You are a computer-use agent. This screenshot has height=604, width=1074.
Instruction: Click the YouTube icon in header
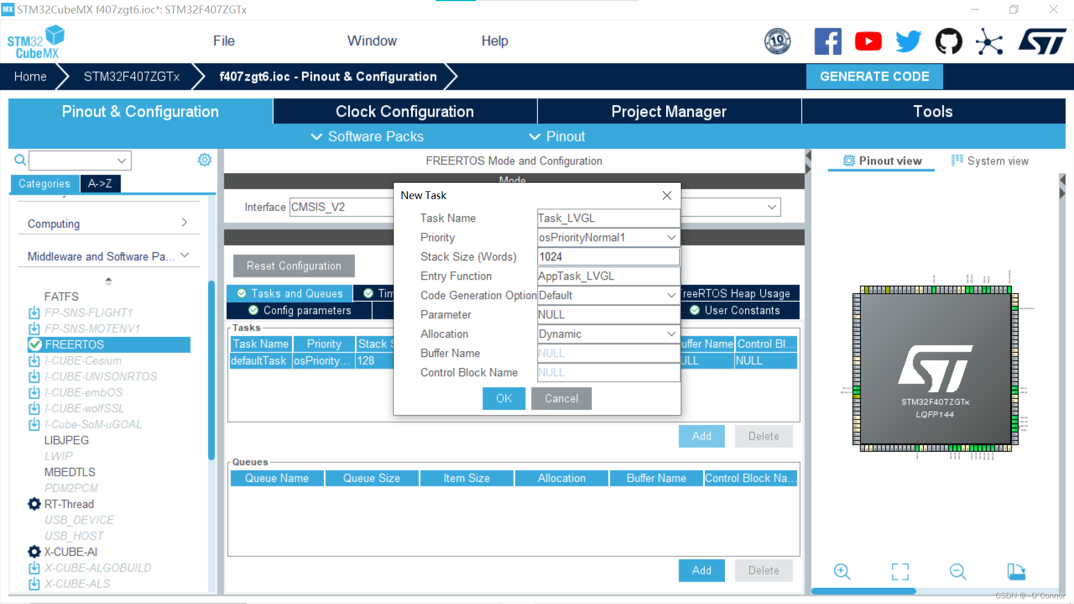(868, 41)
